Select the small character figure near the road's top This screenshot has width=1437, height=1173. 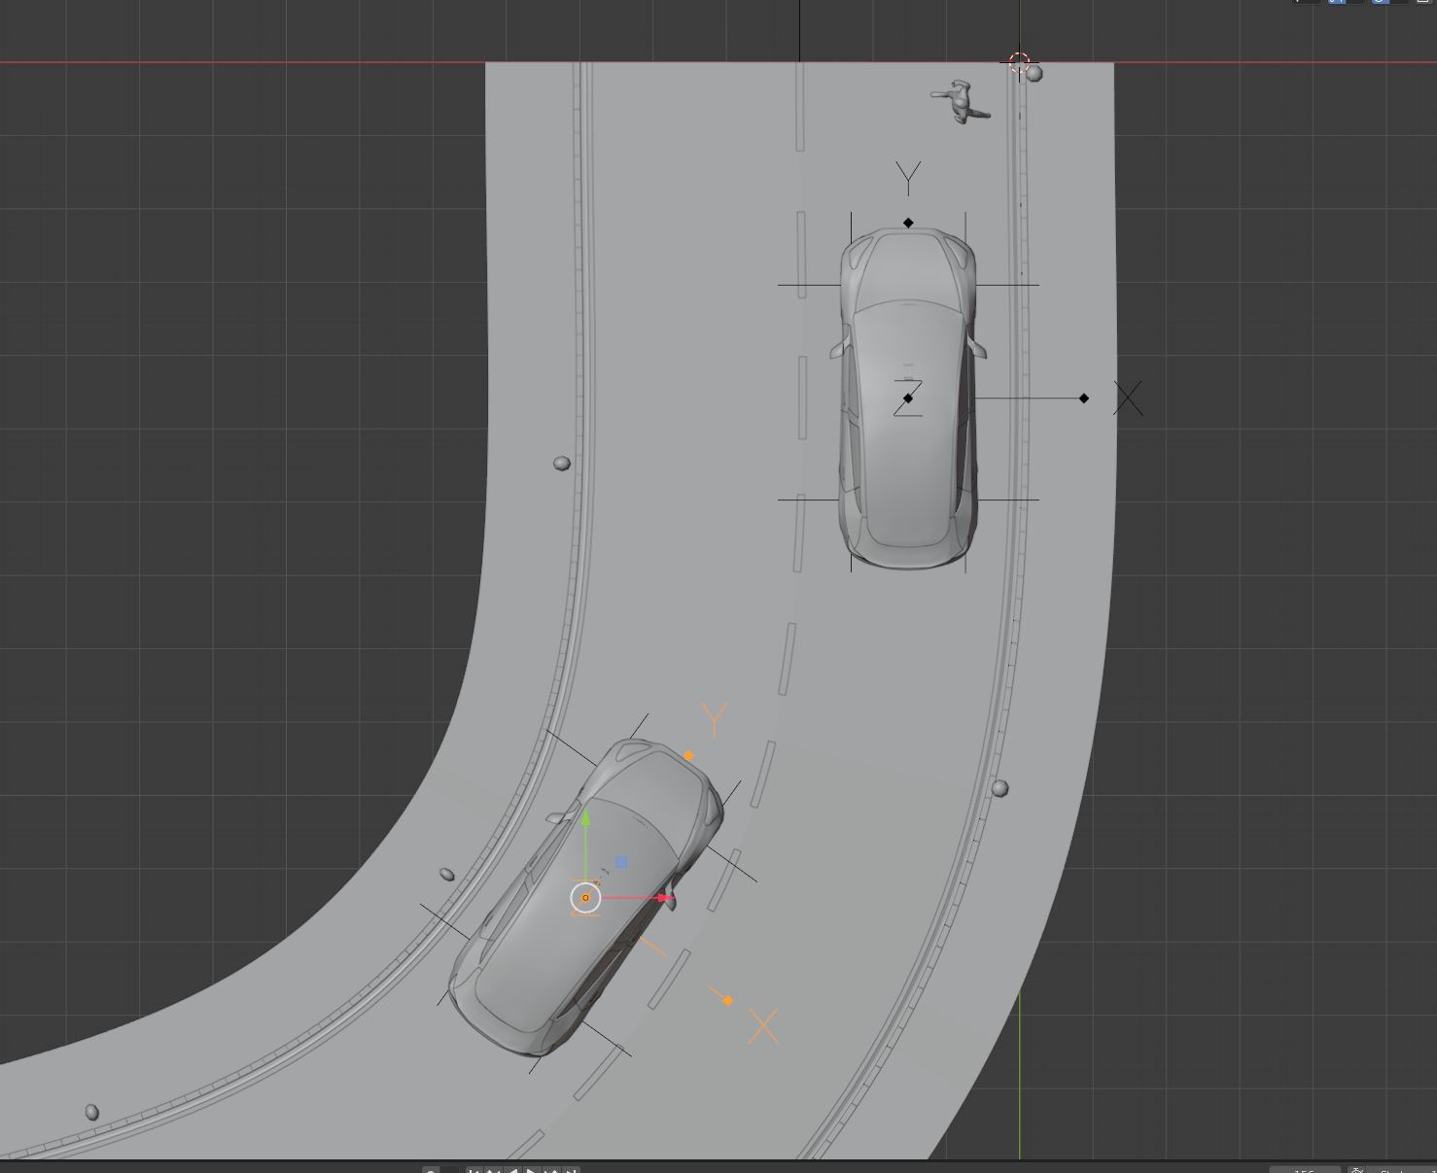[961, 102]
